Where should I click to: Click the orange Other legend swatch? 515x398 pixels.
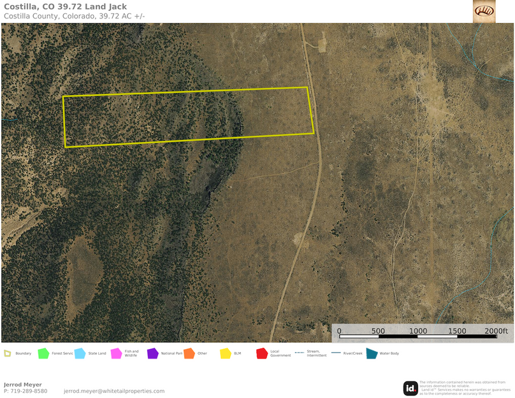[x=189, y=352]
